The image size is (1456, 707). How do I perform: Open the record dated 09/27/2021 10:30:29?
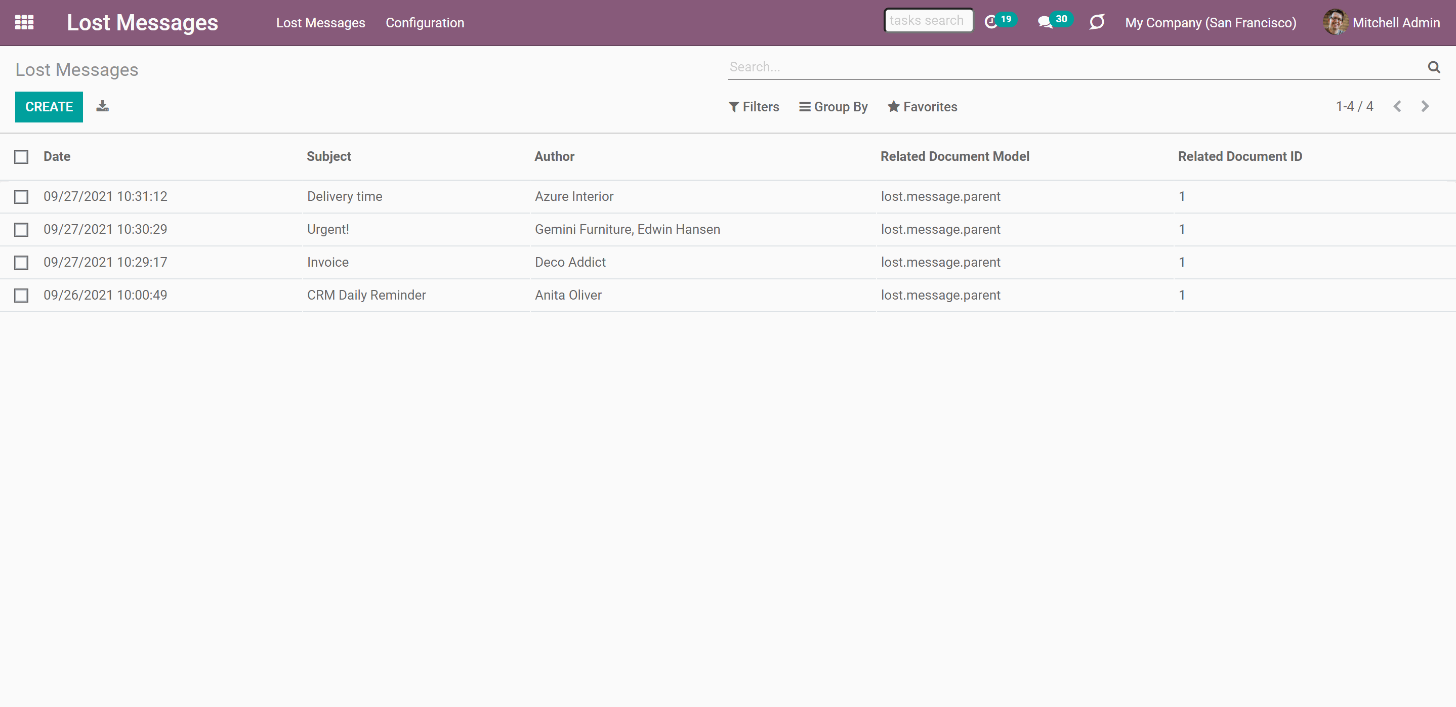coord(105,229)
